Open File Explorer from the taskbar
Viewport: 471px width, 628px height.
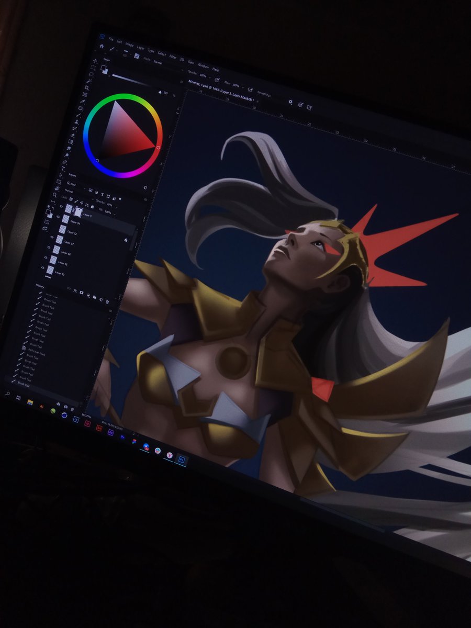[x=30, y=402]
